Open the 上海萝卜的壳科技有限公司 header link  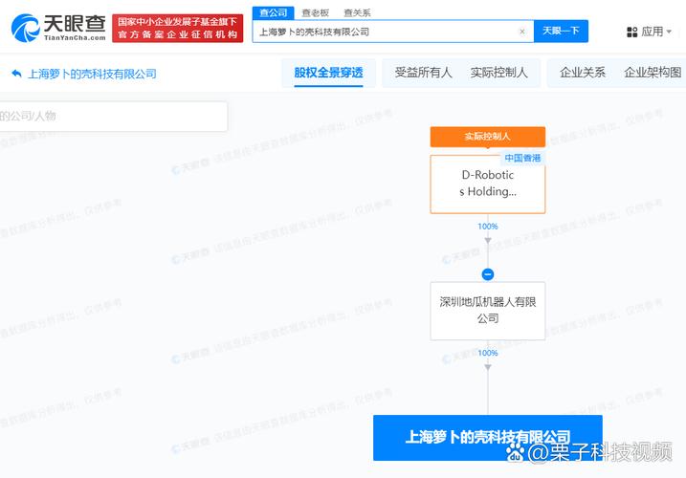(92, 74)
